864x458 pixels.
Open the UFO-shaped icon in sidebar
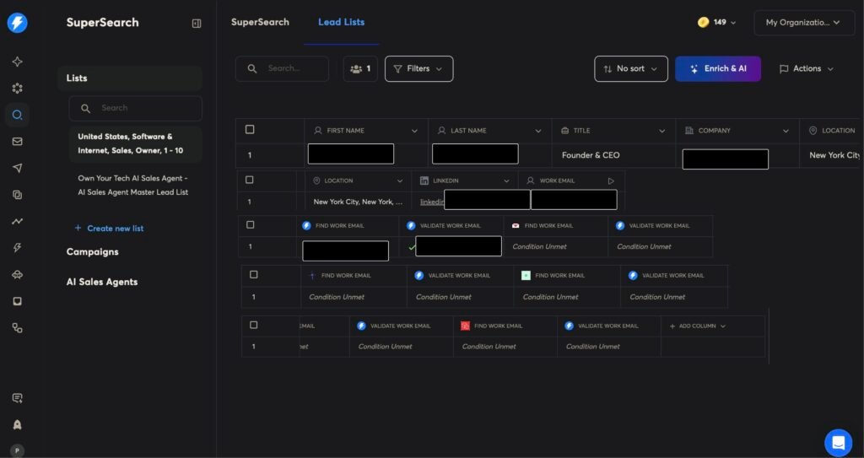[17, 274]
